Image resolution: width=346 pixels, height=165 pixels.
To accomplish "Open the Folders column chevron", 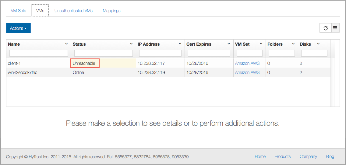I will pyautogui.click(x=293, y=44).
